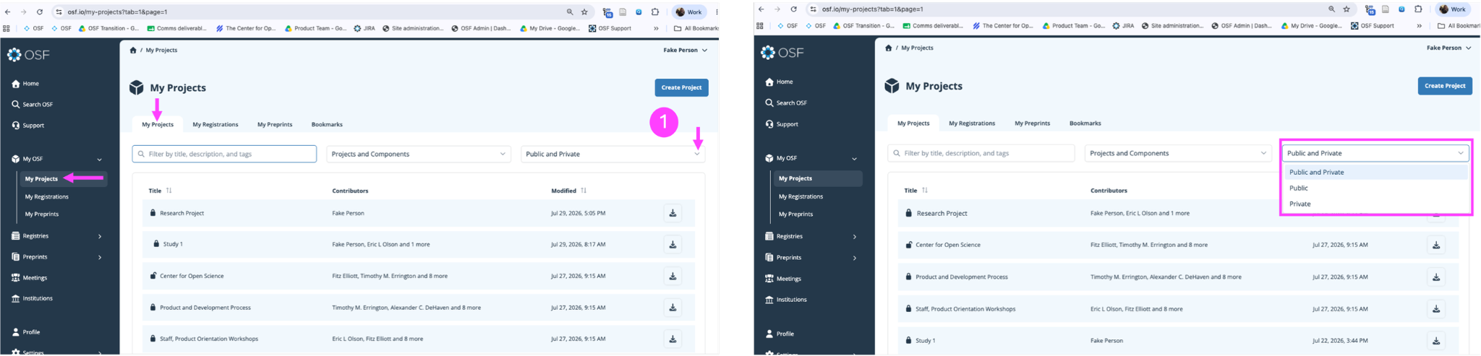
Task: Expand Registries in the left screenshot sidebar
Action: 100,236
